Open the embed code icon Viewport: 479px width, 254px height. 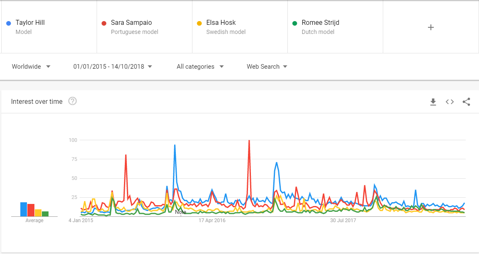450,102
